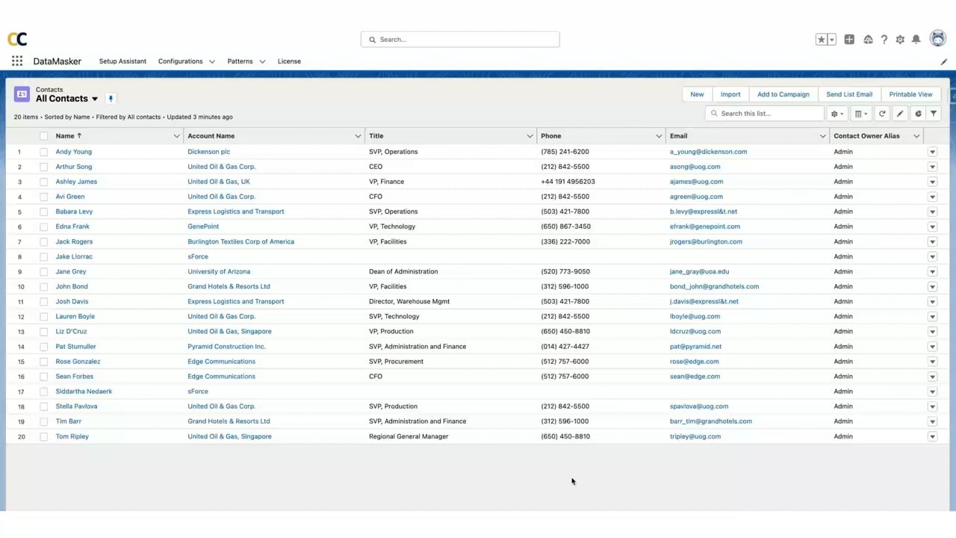Show row actions for Andy Young
Screen dimensions: 956x538
point(932,152)
